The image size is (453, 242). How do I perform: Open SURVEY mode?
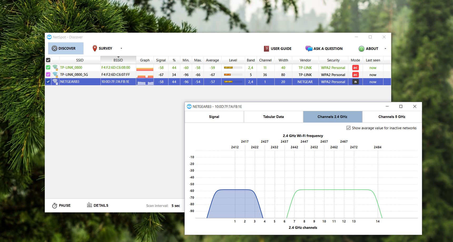tap(102, 48)
